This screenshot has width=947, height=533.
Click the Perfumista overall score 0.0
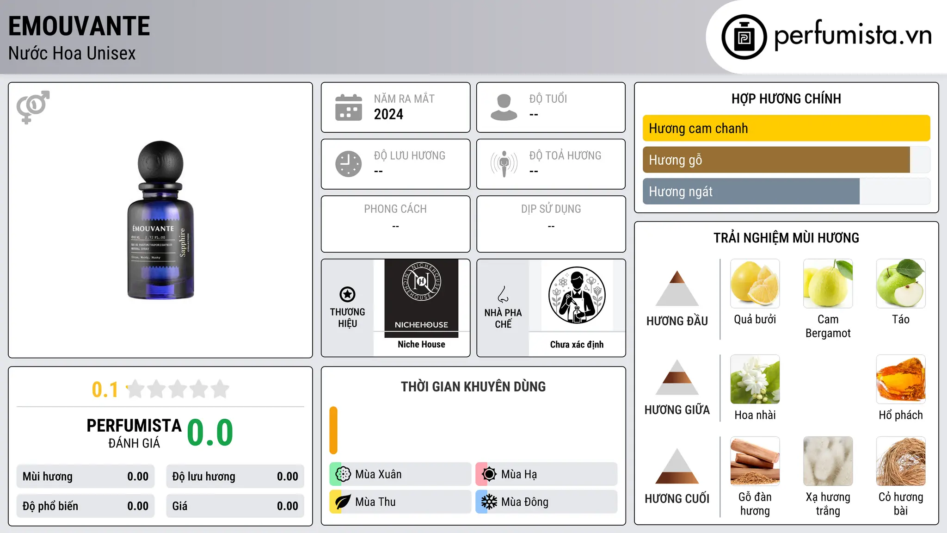210,433
